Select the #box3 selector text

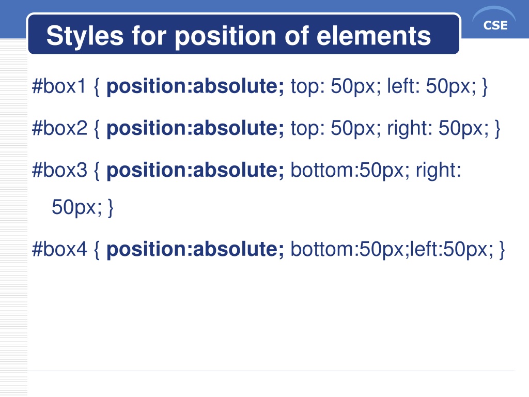(x=59, y=170)
